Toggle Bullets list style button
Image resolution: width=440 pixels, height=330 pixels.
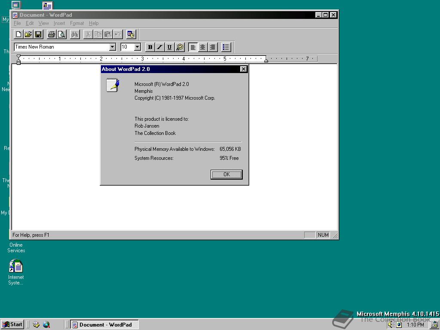[x=226, y=47]
